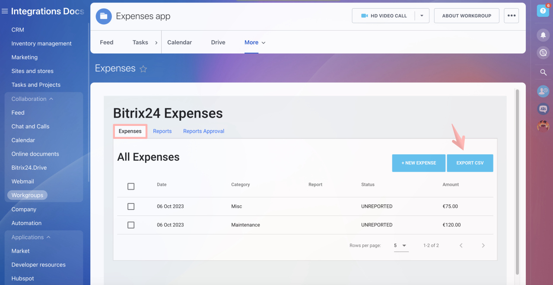Open the orange cat avatar in right bar
This screenshot has height=285, width=553.
coord(543,126)
